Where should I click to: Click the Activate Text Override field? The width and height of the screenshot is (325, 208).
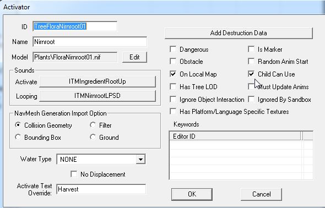[x=101, y=189]
